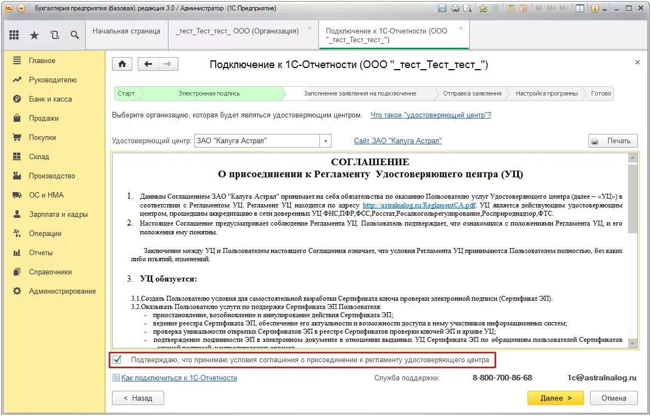Click the < Назад button
The width and height of the screenshot is (651, 416).
coord(138,398)
